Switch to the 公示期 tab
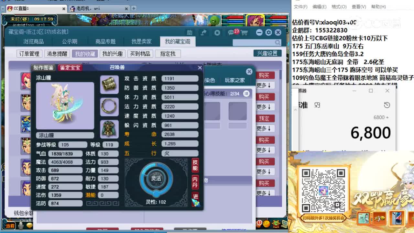This screenshot has width=414, height=233. point(70,41)
